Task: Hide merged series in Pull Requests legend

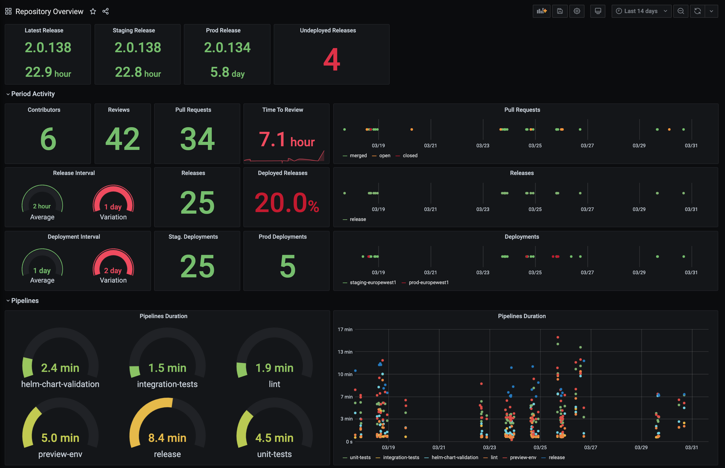Action: 358,155
